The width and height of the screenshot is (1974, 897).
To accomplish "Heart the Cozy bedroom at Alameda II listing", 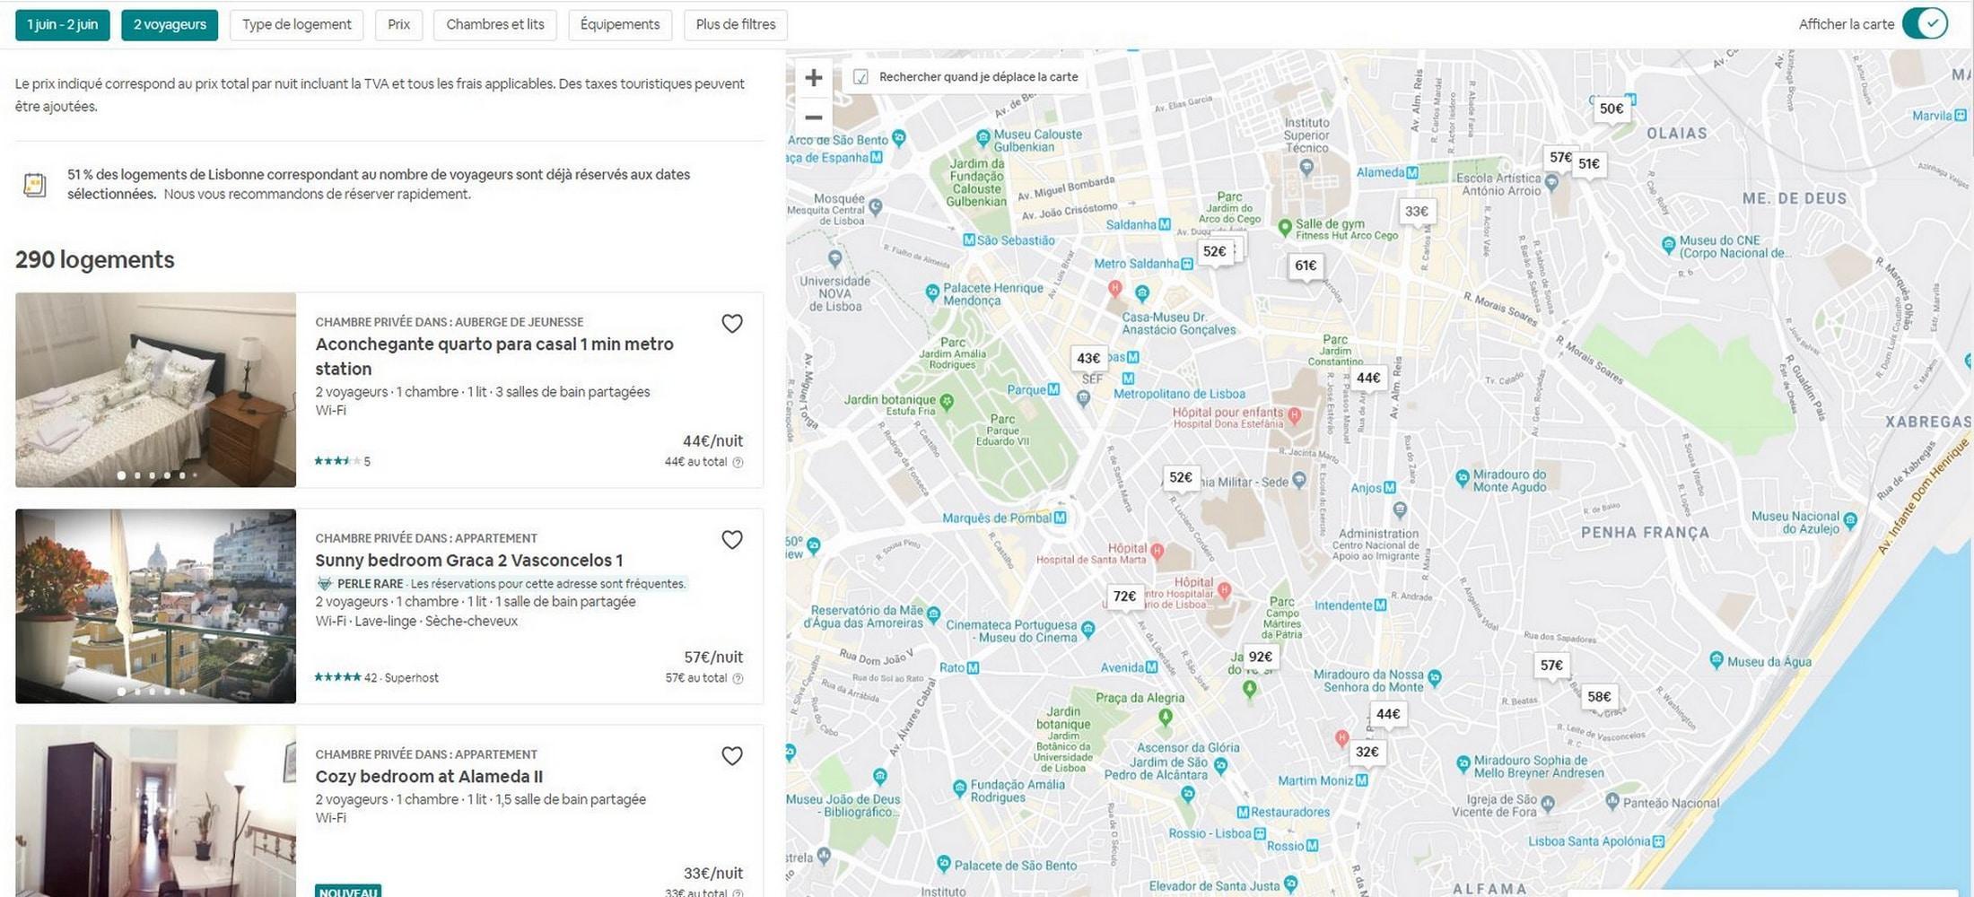I will [732, 755].
